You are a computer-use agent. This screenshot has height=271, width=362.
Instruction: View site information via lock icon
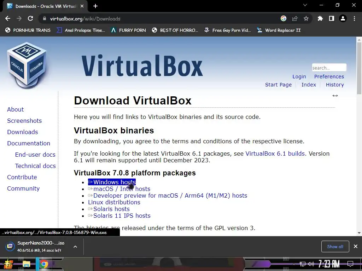(x=45, y=19)
